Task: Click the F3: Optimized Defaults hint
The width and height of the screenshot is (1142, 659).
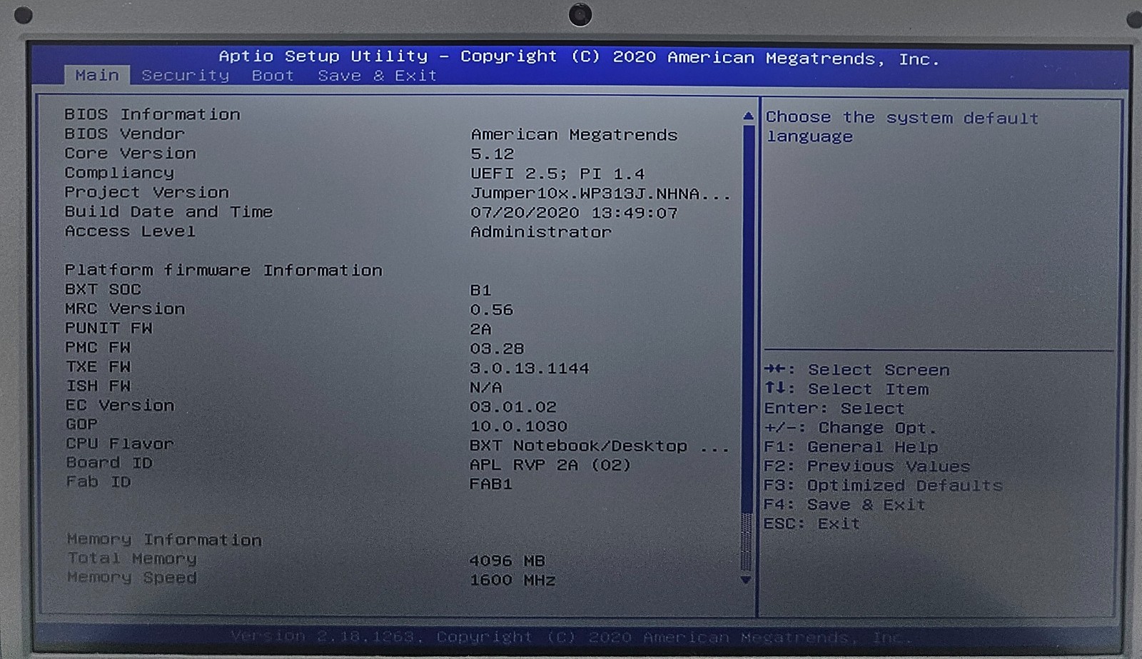Action: 883,486
